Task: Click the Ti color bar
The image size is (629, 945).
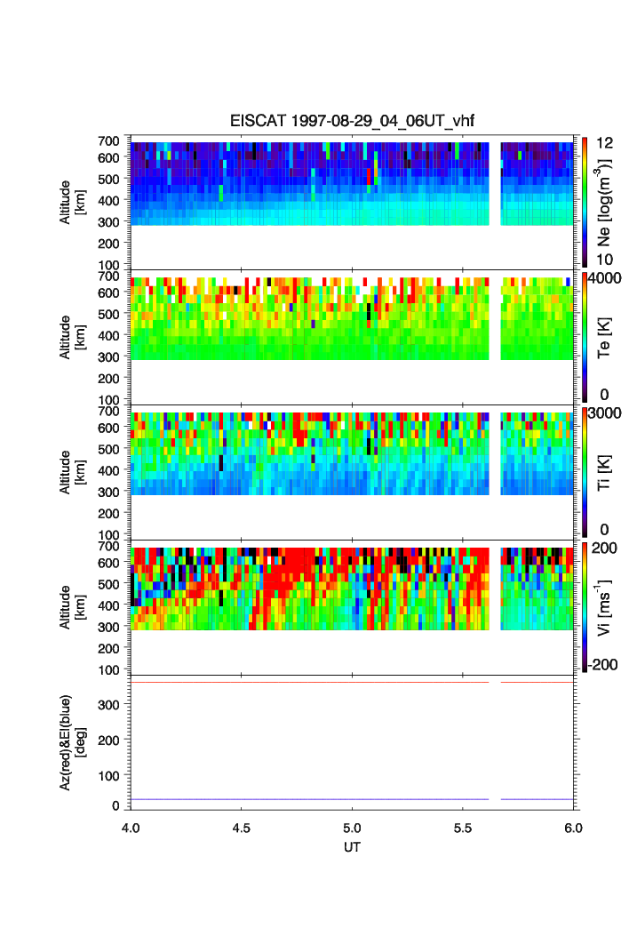Action: [585, 473]
